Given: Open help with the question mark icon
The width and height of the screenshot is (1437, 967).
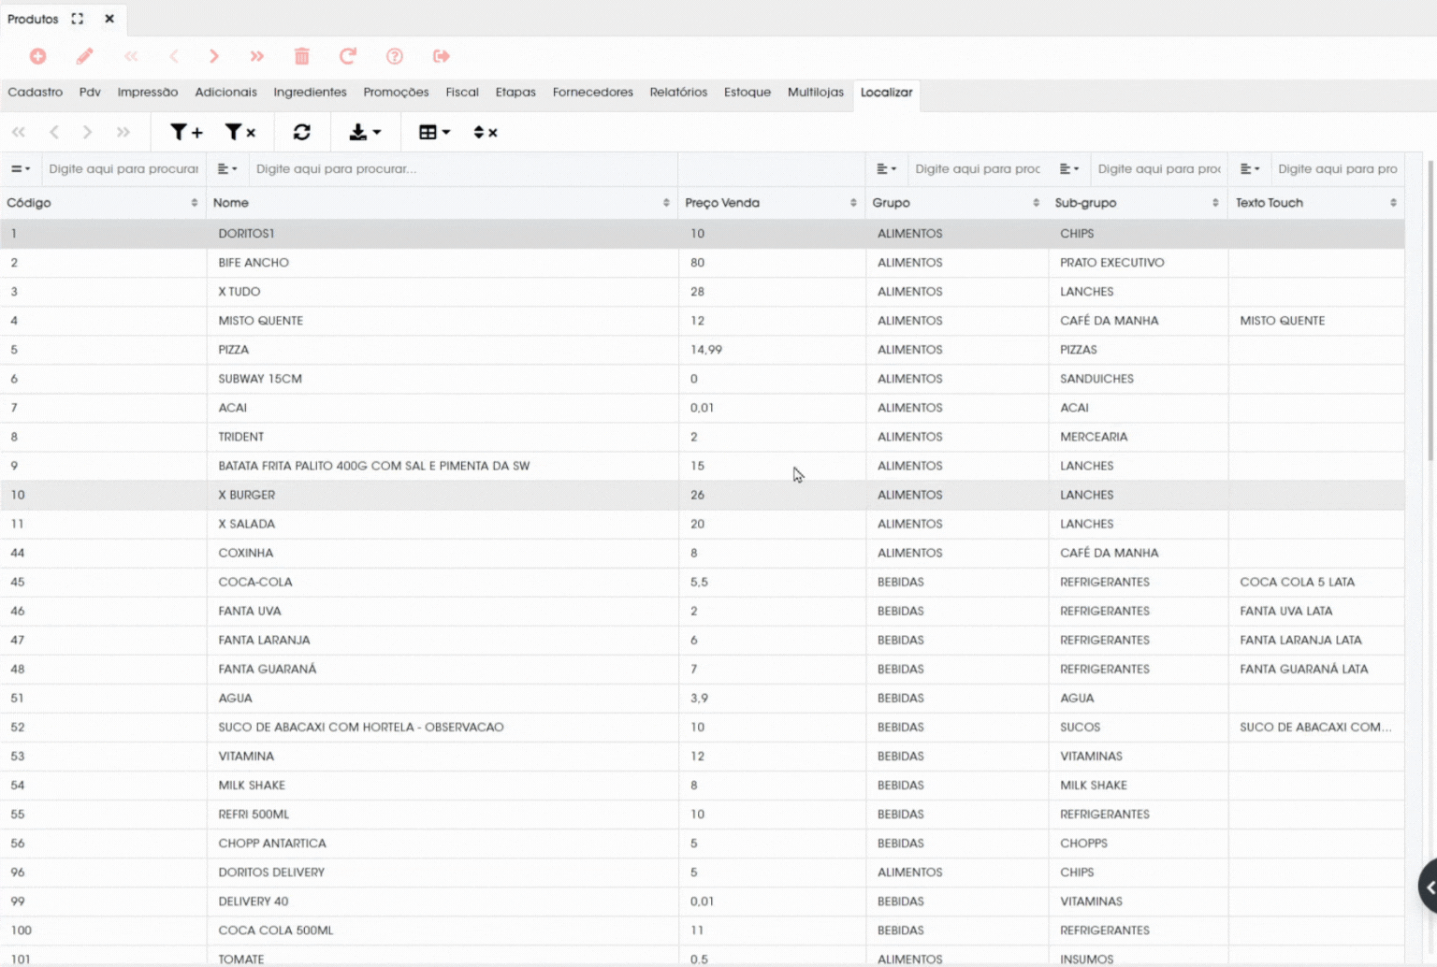Looking at the screenshot, I should [x=395, y=56].
